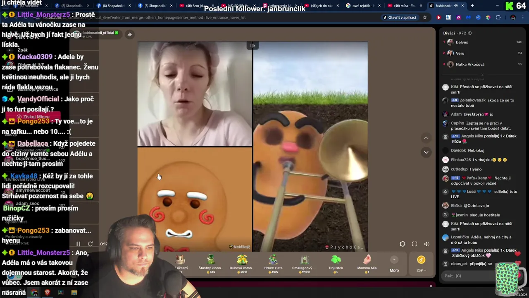Send the Mamma Mia gift
Image resolution: width=529 pixels, height=298 pixels.
(367, 264)
